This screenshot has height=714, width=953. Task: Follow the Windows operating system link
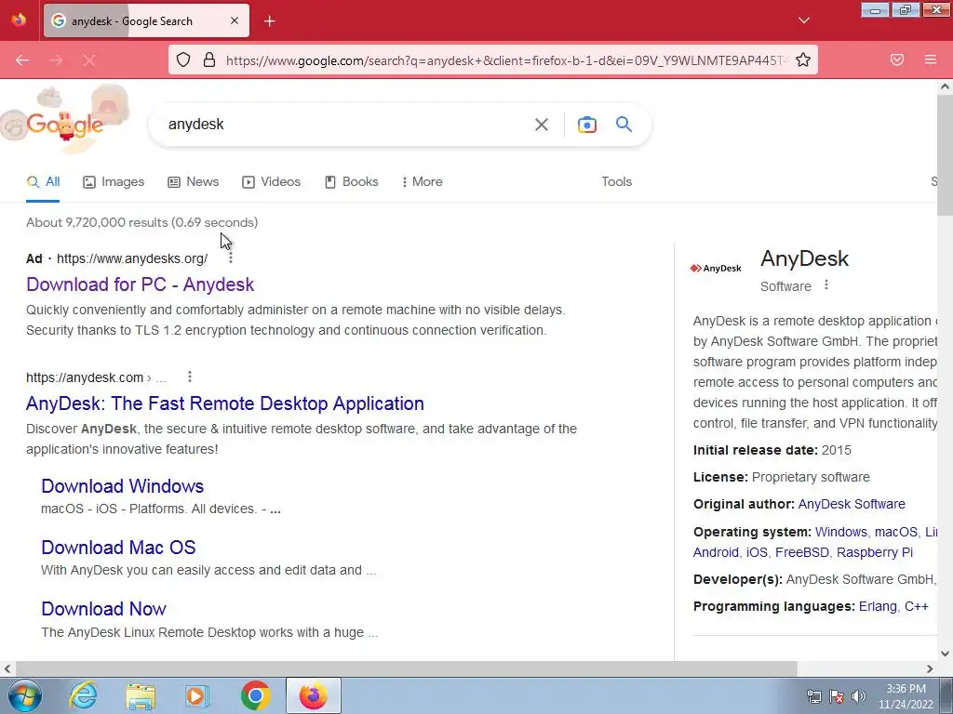(840, 532)
